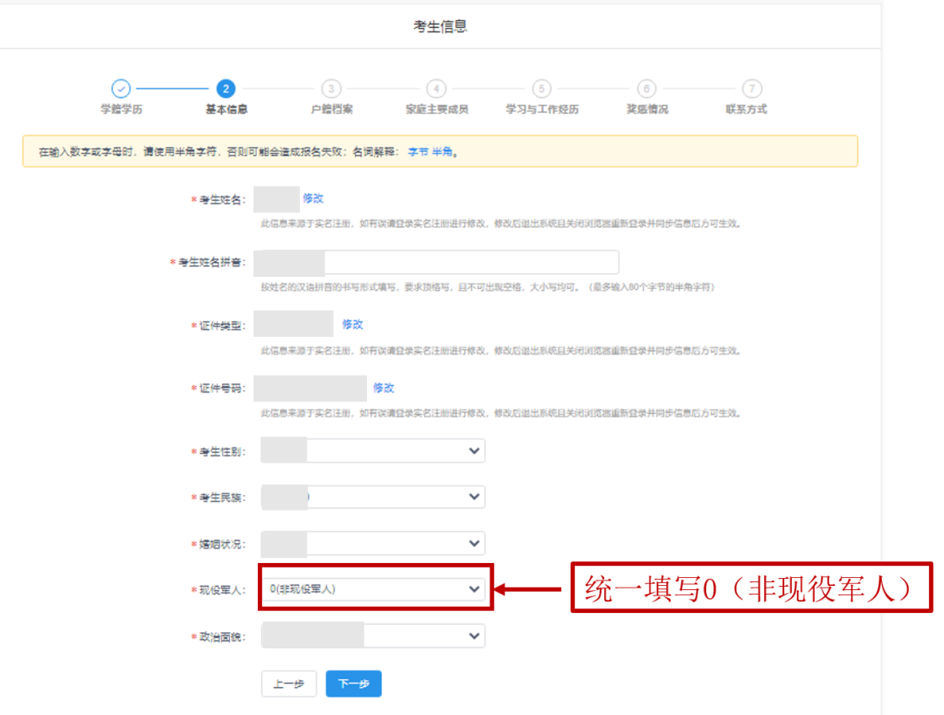This screenshot has width=944, height=715.
Task: Click step 6 奖惩情况 circle
Action: click(x=646, y=89)
